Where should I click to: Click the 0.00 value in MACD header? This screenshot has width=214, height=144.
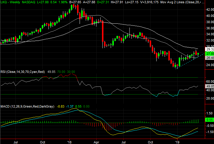pyautogui.click(x=86, y=106)
